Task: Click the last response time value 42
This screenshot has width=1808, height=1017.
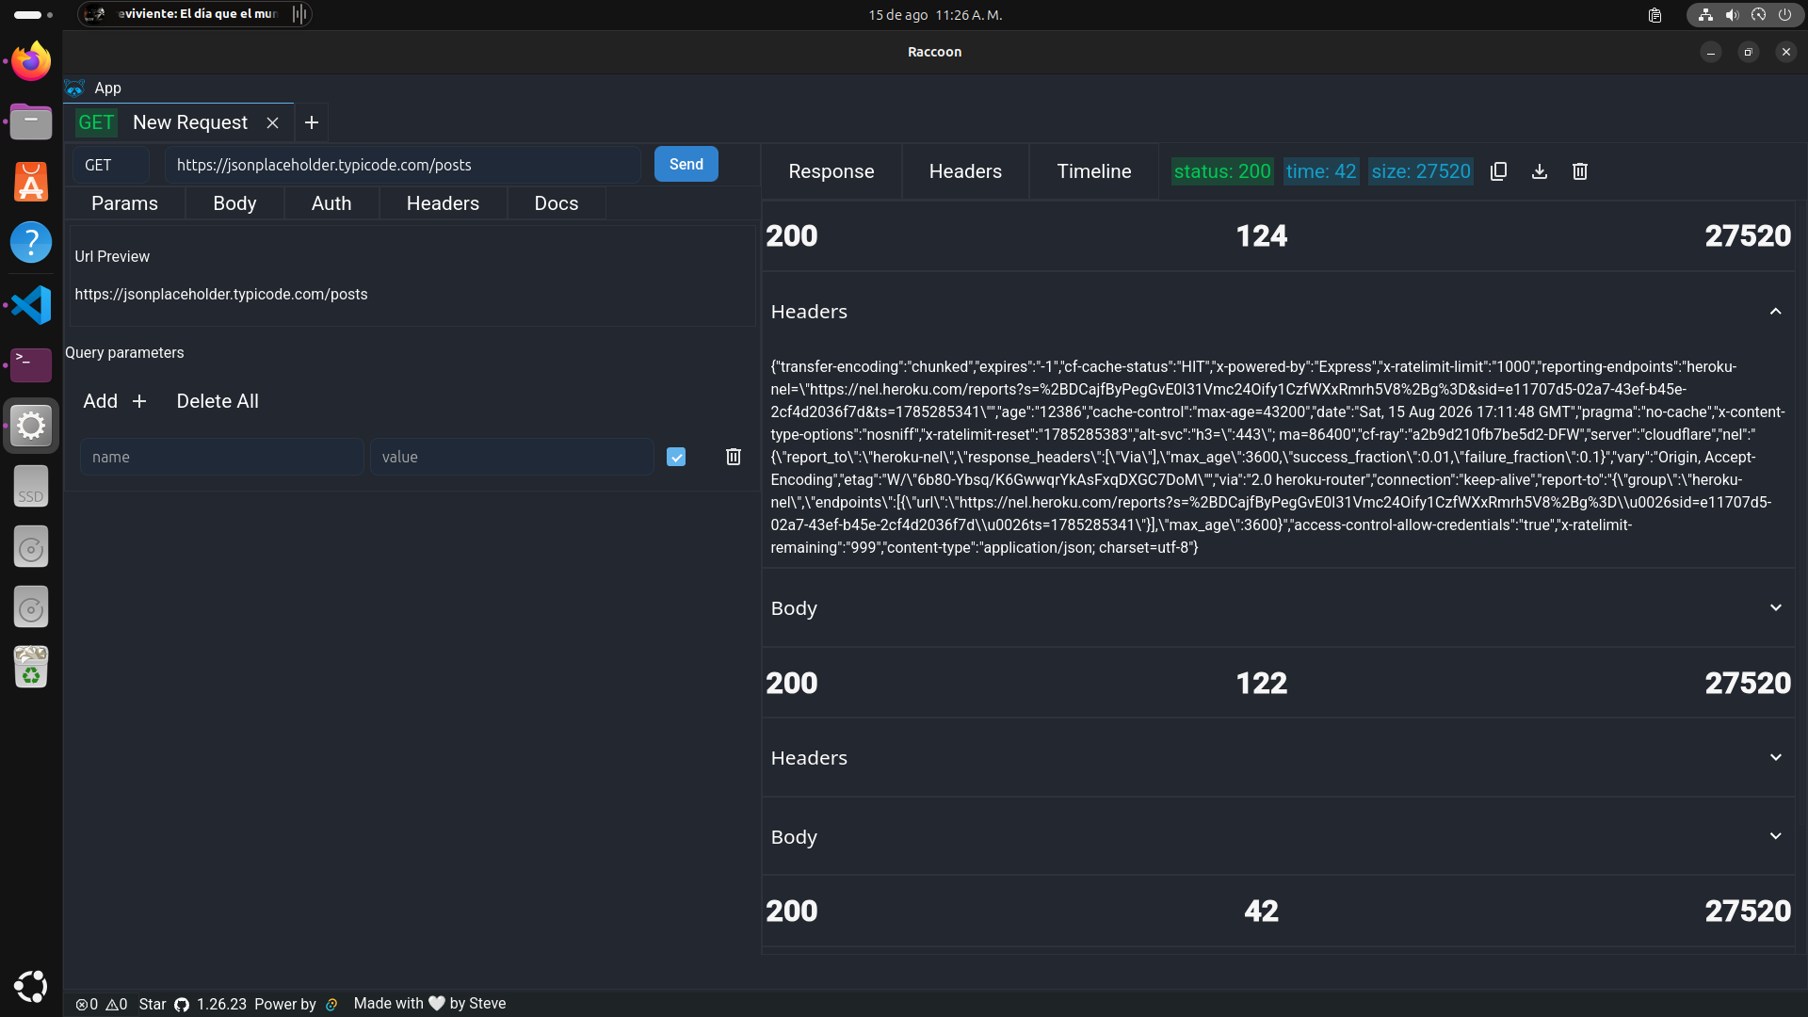Action: point(1262,911)
